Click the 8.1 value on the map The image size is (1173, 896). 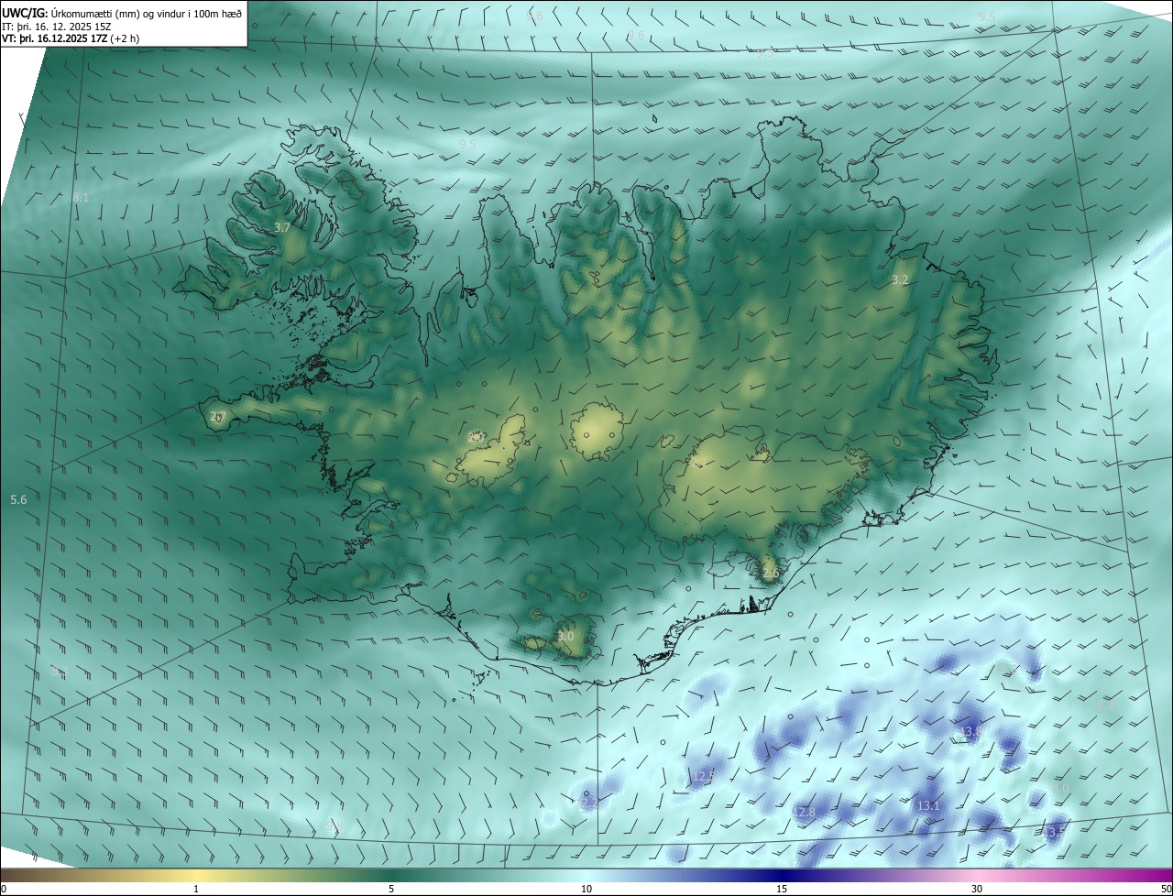click(x=81, y=197)
